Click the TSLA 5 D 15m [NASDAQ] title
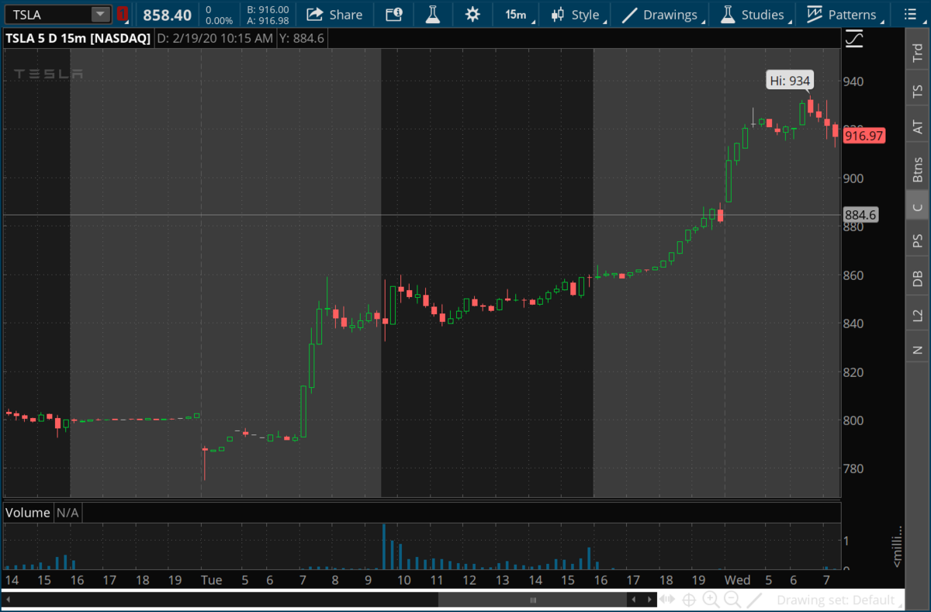The image size is (931, 612). pos(78,37)
